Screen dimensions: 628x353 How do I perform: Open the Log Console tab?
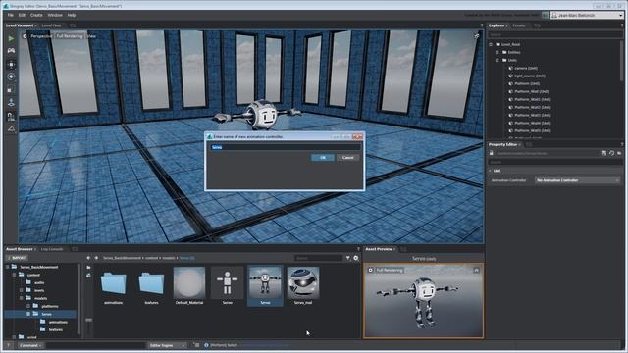[x=52, y=249]
